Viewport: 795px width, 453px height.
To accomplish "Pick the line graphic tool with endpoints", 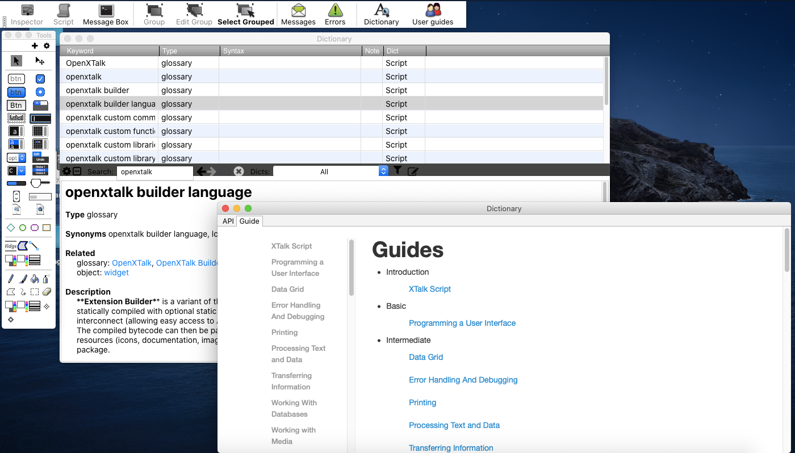I will click(35, 246).
